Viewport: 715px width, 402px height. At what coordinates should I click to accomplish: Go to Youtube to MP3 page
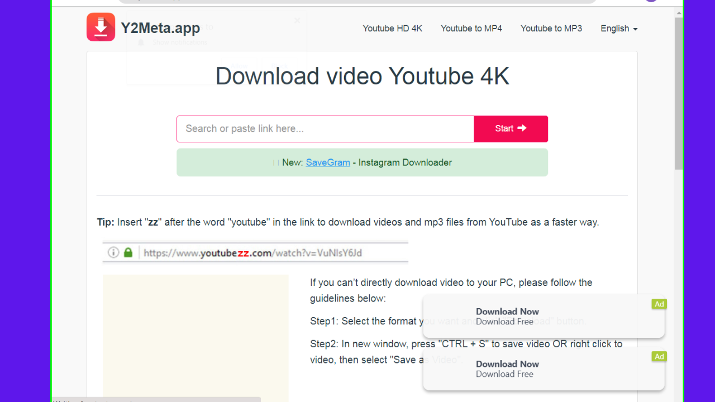coord(551,28)
